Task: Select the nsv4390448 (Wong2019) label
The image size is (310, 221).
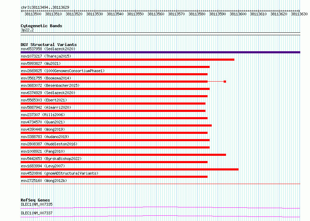Action: click(x=43, y=129)
